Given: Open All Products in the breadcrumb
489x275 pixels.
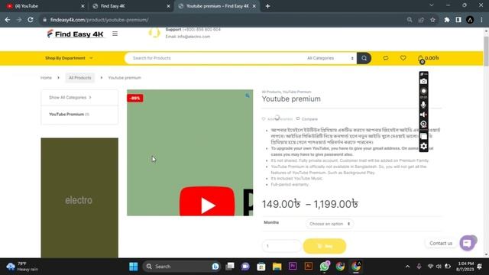Looking at the screenshot, I should tap(79, 78).
